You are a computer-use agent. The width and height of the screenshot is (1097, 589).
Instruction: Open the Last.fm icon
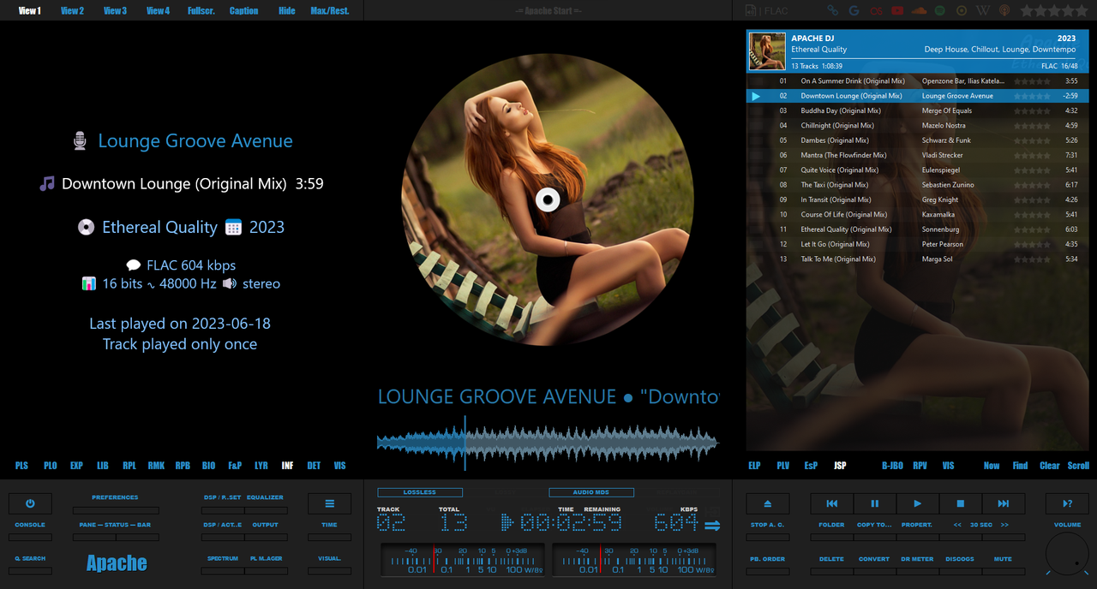click(x=875, y=10)
